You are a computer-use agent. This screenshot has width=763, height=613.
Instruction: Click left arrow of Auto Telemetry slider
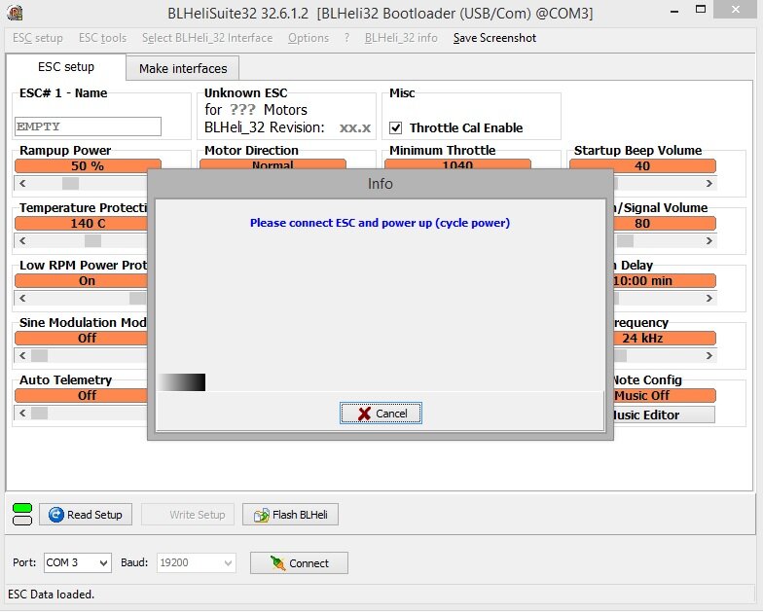pos(22,413)
